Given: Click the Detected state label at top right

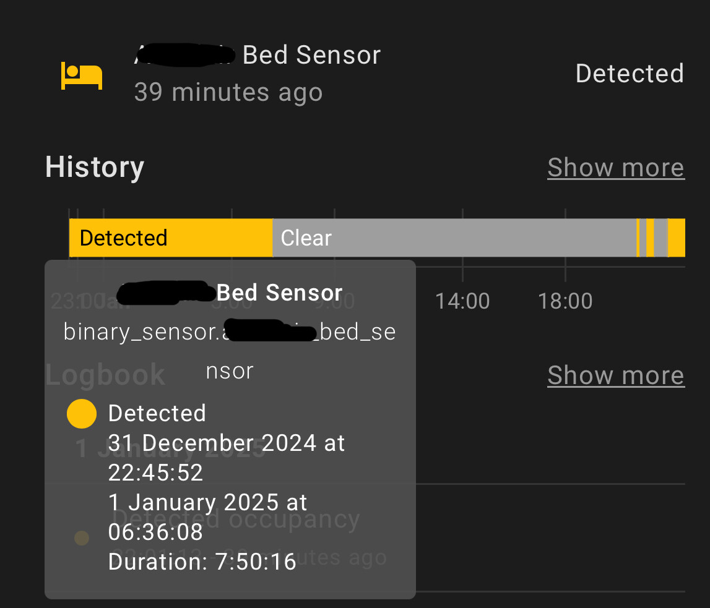Looking at the screenshot, I should click(629, 73).
